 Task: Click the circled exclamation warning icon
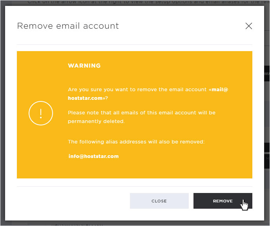[41, 113]
